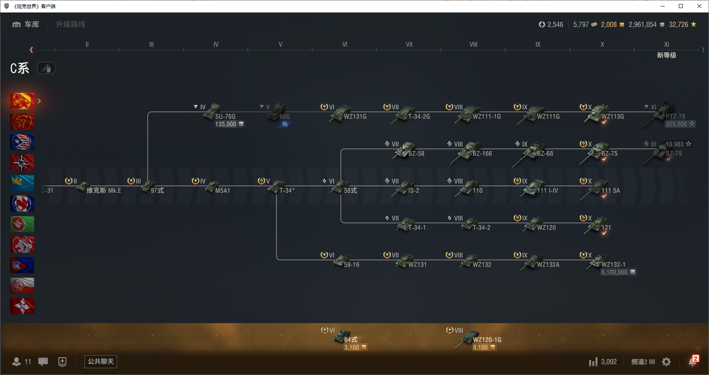Click the chat speech bubble icon
This screenshot has width=709, height=375.
pos(43,362)
